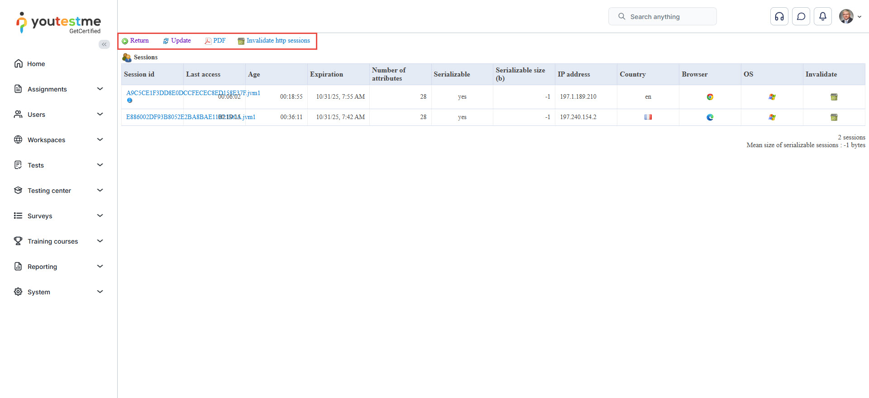Click the Edge browser icon in second row

[710, 117]
